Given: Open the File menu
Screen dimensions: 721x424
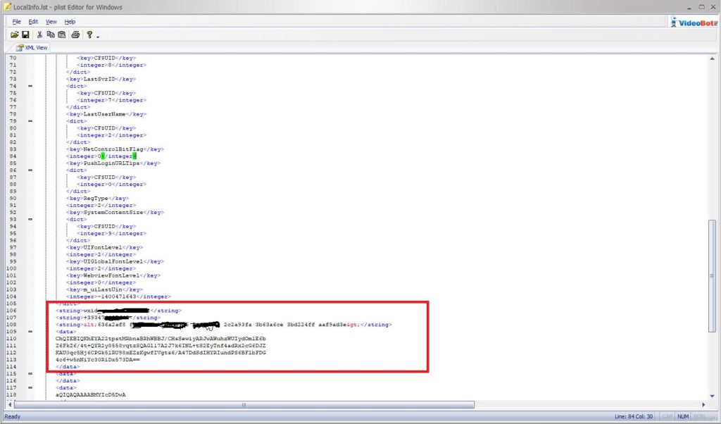Looking at the screenshot, I should click(x=17, y=22).
